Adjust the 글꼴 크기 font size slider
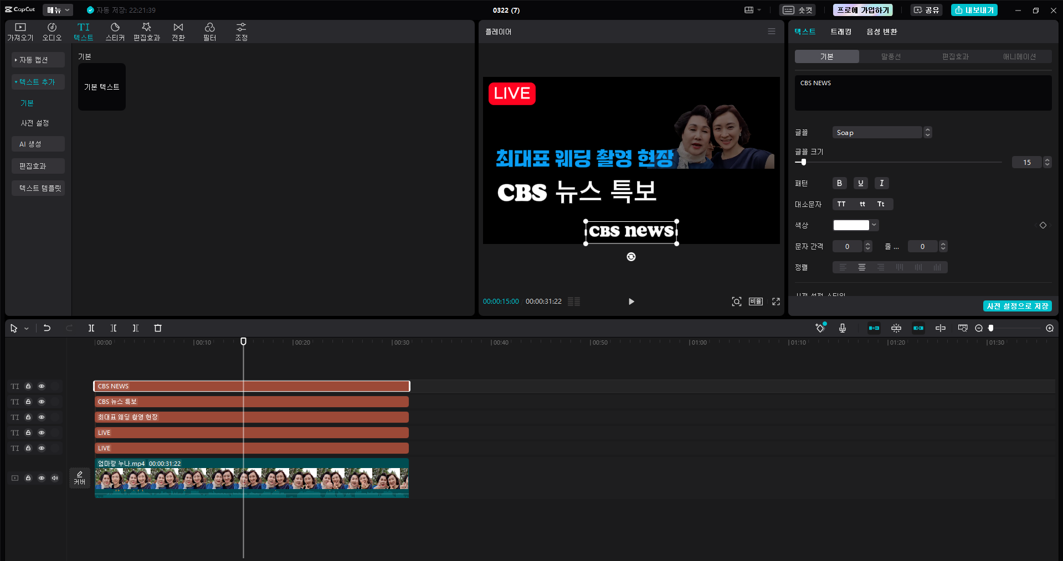The height and width of the screenshot is (561, 1063). [898, 162]
